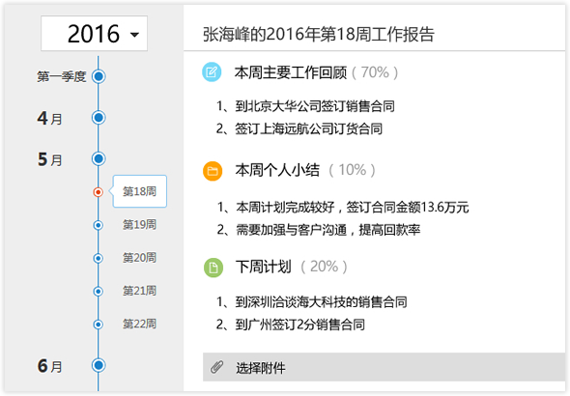Open the 第22周 week report
This screenshot has width=570, height=396.
[x=139, y=324]
